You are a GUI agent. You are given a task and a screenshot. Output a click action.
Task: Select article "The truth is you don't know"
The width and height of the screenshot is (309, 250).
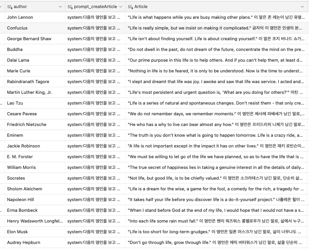[x=217, y=135]
